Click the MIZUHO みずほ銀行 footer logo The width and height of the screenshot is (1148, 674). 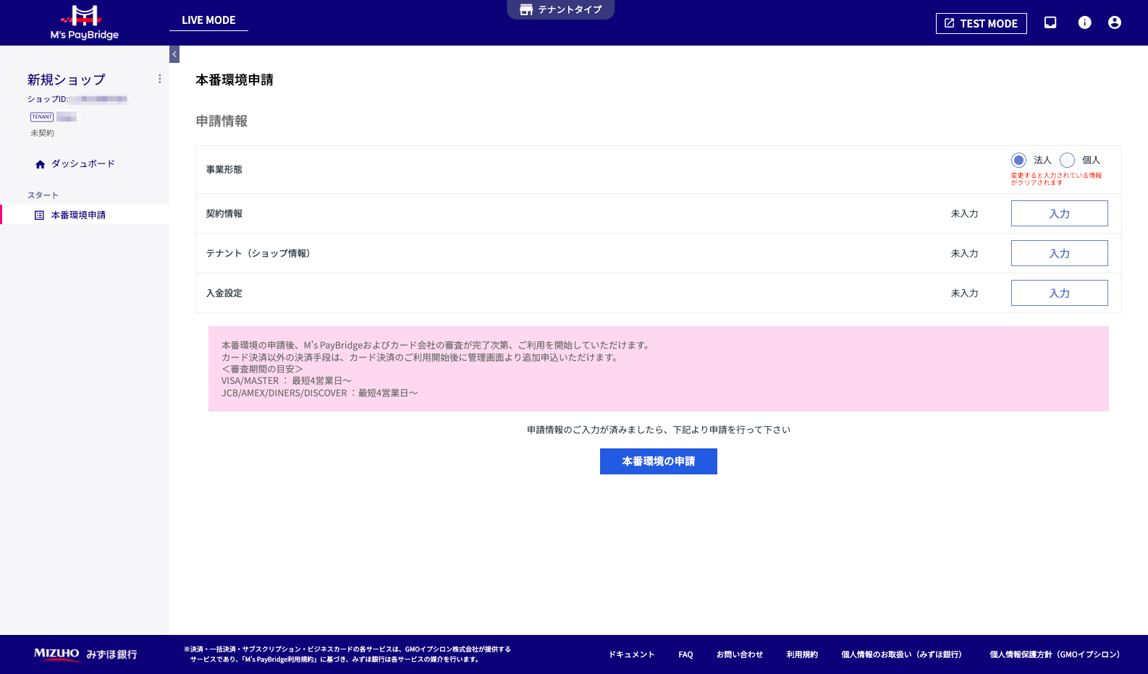[x=85, y=654]
